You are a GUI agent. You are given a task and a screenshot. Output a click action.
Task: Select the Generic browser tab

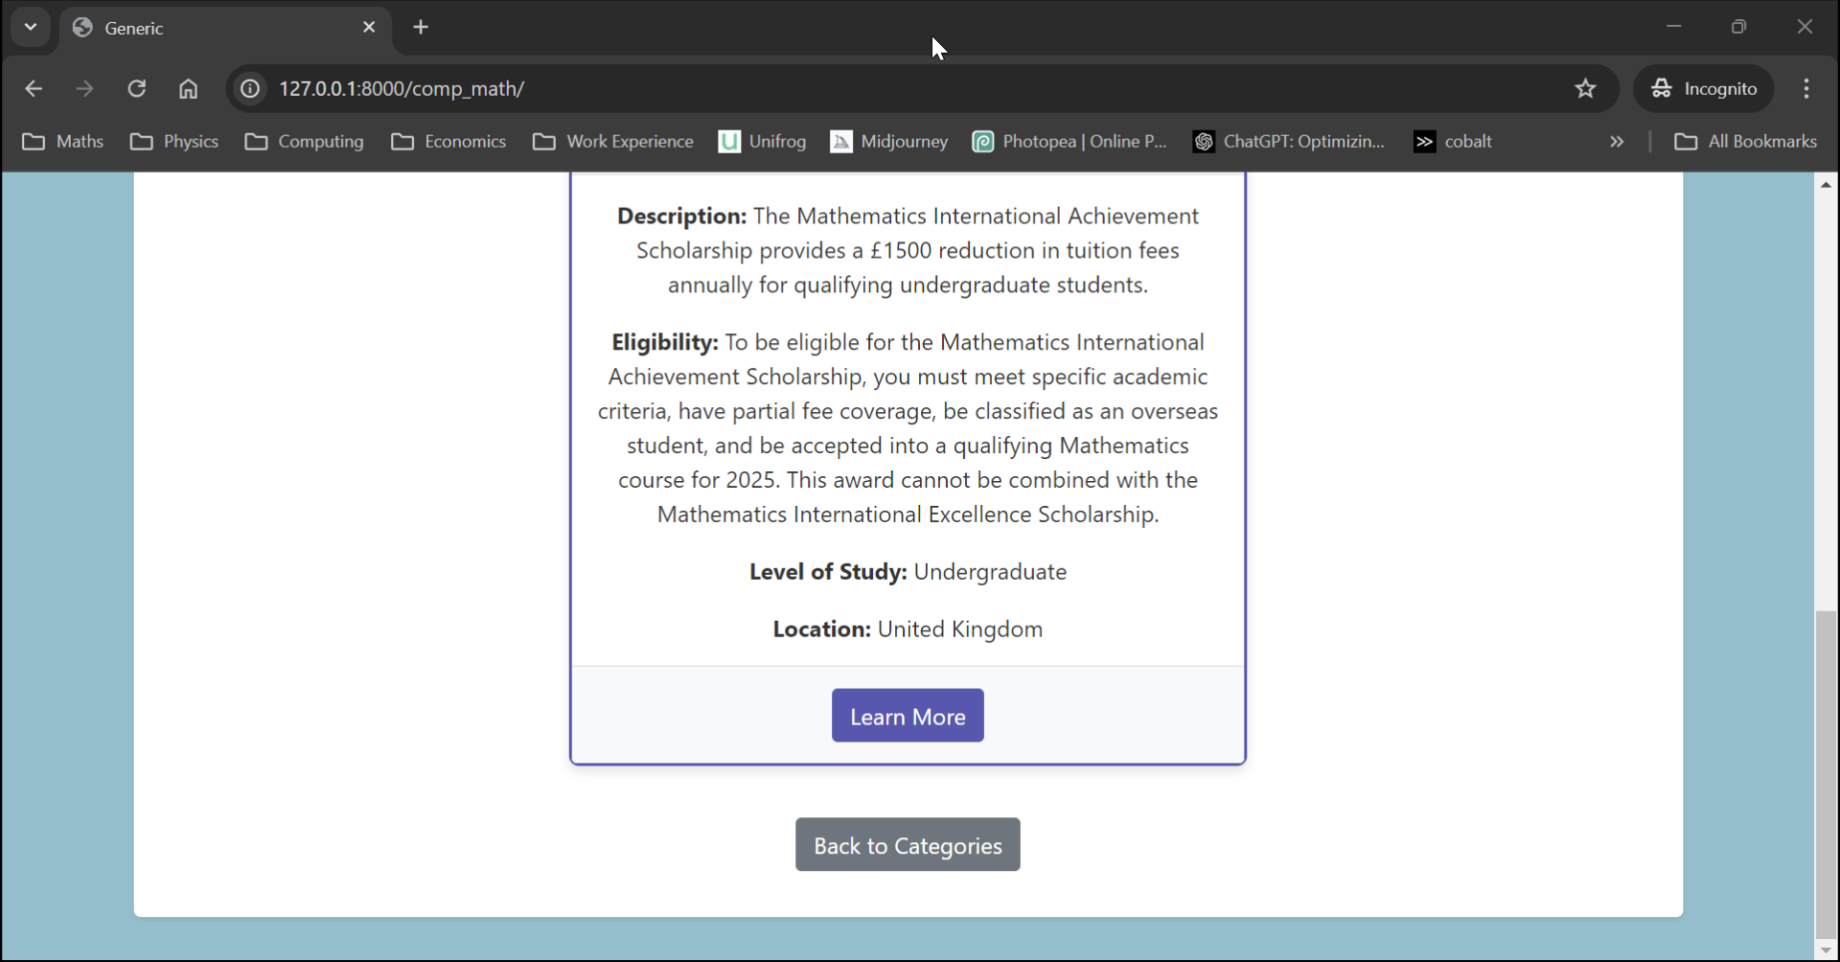coord(225,28)
